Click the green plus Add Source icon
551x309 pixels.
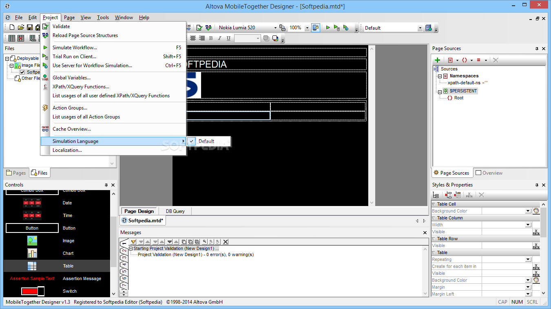[438, 60]
